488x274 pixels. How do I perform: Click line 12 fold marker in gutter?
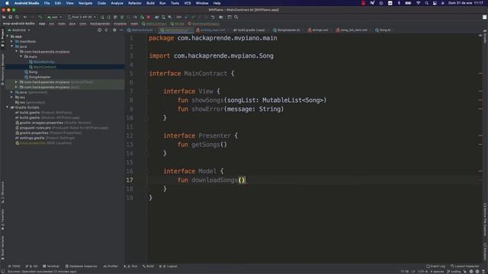(x=147, y=135)
